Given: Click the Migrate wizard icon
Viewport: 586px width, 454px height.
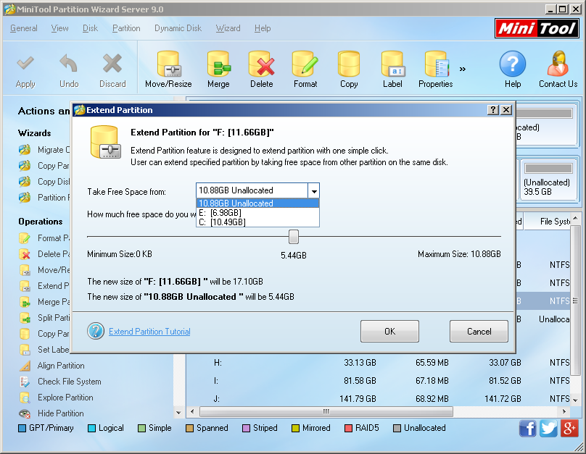Looking at the screenshot, I should coord(25,150).
